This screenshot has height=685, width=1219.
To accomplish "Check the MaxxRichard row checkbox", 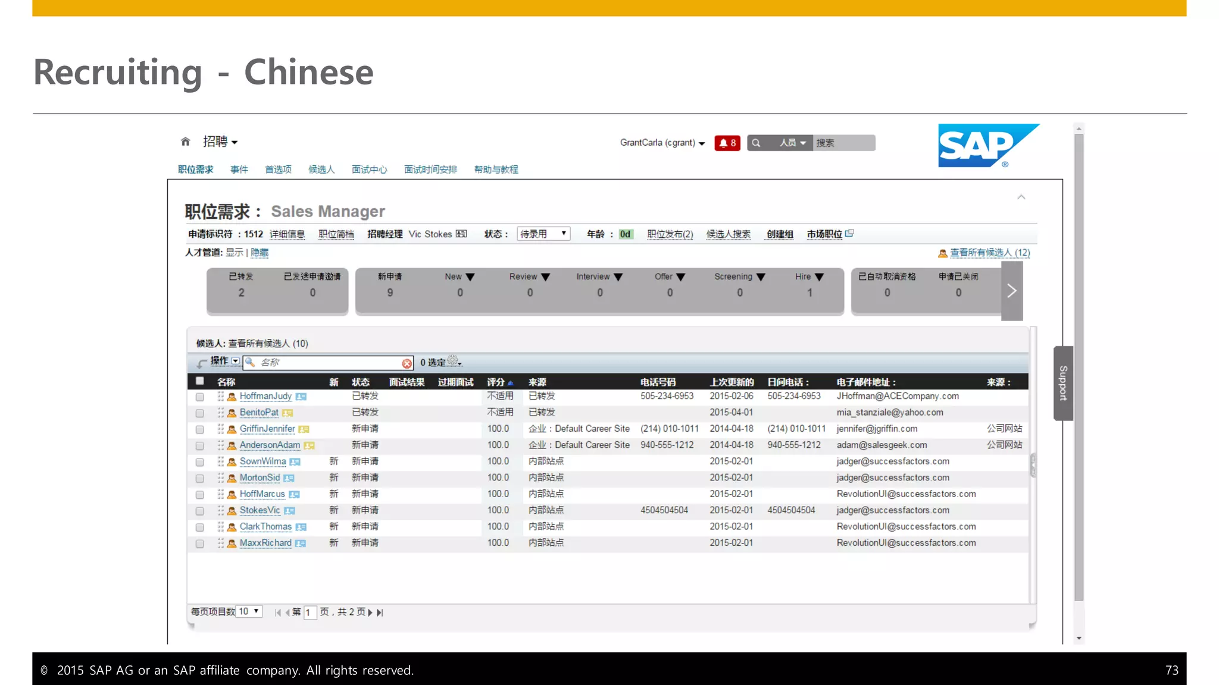I will (x=200, y=544).
